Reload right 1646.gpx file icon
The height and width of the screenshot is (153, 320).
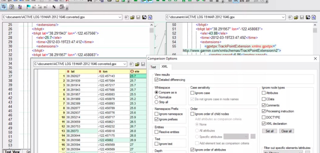click(314, 17)
